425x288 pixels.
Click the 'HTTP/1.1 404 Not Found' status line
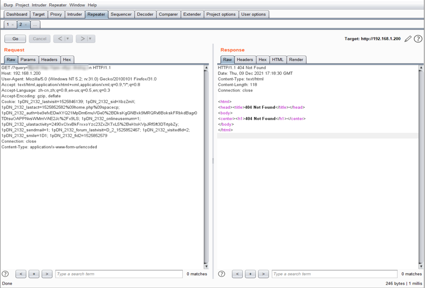coord(242,68)
